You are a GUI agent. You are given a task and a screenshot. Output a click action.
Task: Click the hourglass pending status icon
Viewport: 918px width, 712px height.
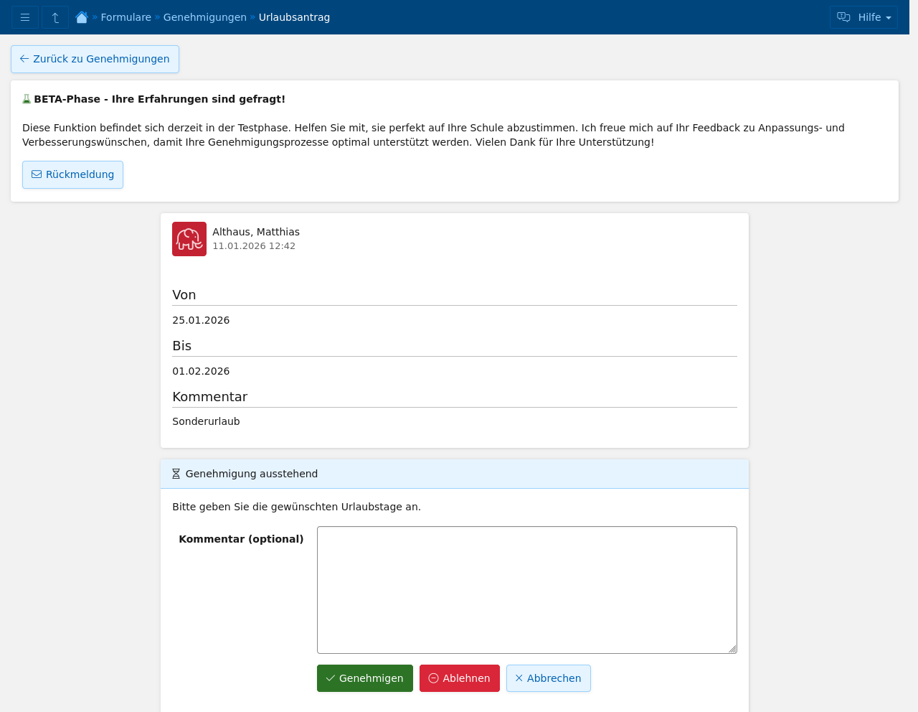176,474
